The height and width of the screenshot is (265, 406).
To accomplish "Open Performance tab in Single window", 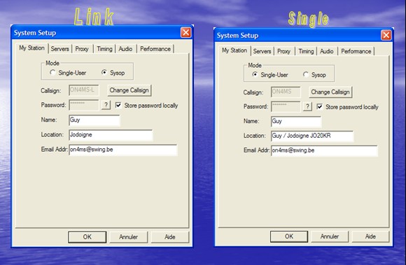I will [x=356, y=51].
